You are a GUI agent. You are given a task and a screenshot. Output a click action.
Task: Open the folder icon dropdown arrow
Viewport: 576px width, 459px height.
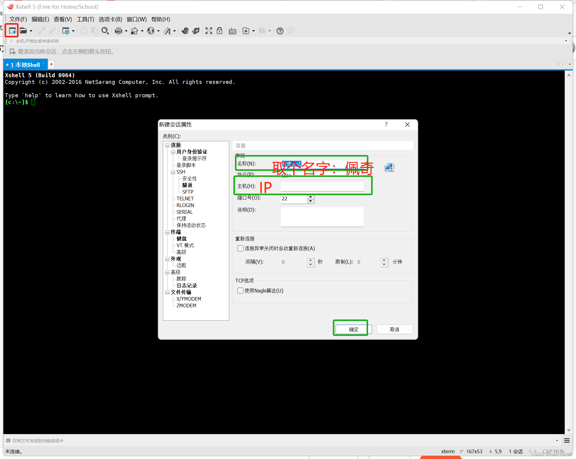pos(31,31)
